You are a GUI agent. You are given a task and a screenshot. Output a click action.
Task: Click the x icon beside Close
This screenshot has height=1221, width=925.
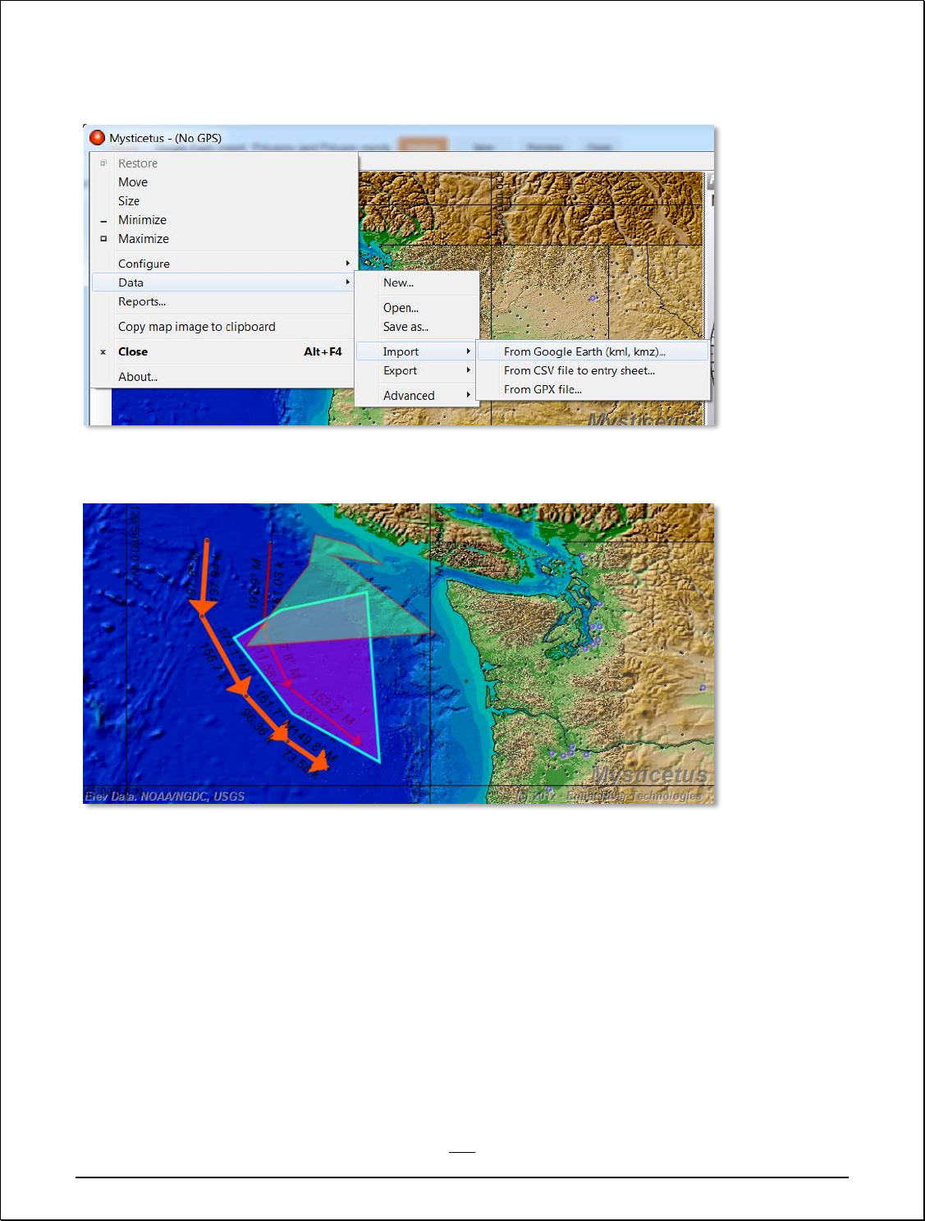(103, 352)
